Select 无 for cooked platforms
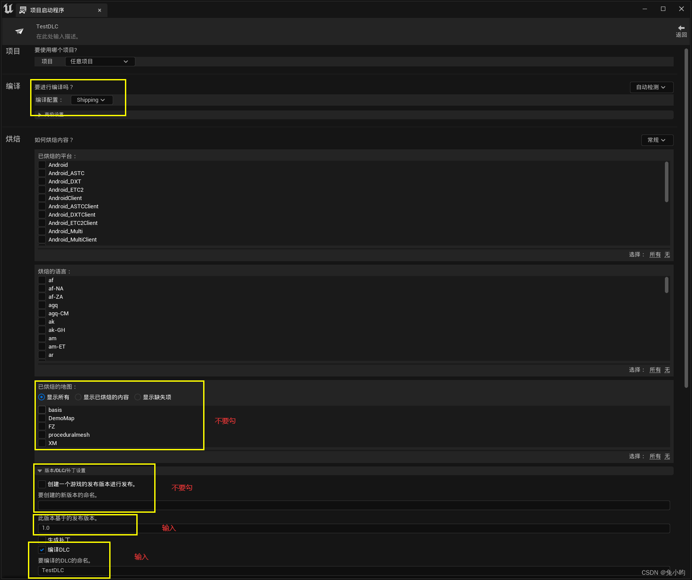 (667, 255)
